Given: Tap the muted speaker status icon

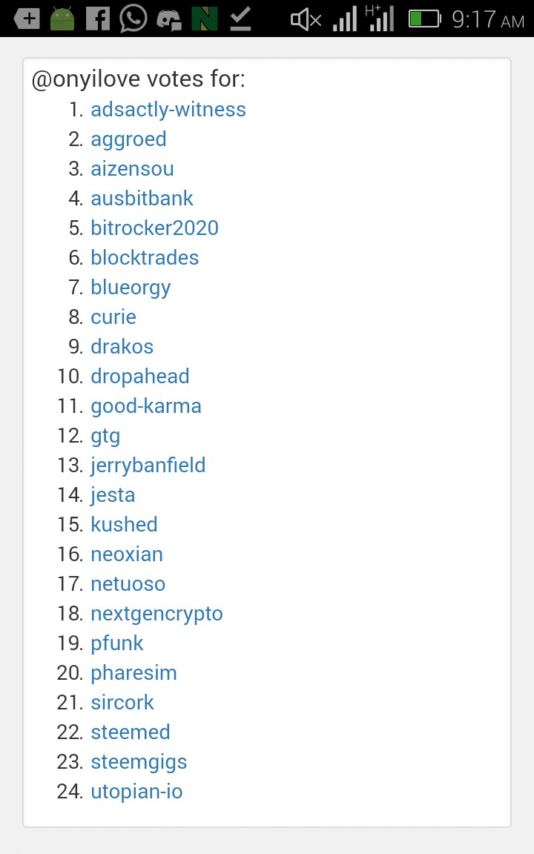Looking at the screenshot, I should [x=306, y=19].
